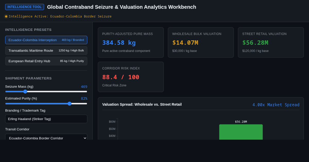
Task: Click the Valuation Spread chart title
Action: 142,104
